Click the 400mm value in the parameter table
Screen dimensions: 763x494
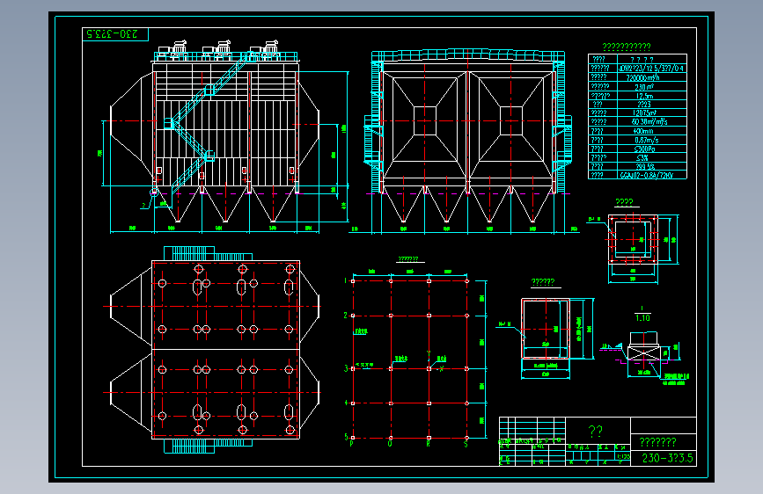click(x=643, y=131)
